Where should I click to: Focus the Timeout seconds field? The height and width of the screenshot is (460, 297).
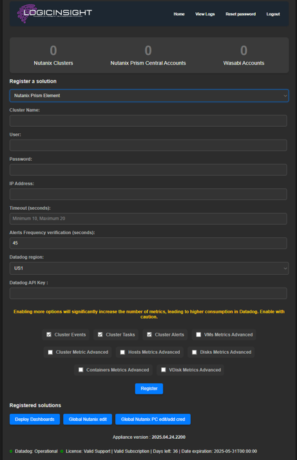(148, 219)
